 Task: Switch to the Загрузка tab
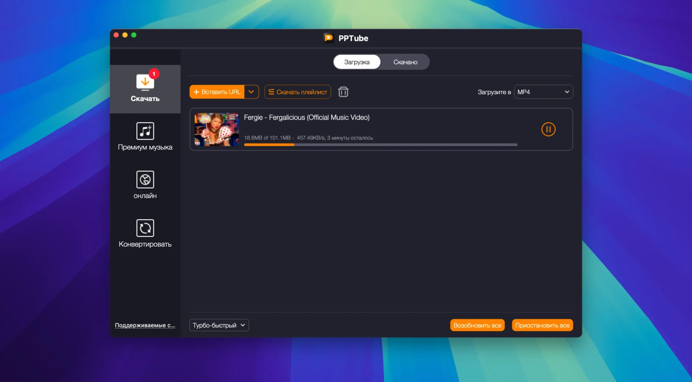click(357, 62)
